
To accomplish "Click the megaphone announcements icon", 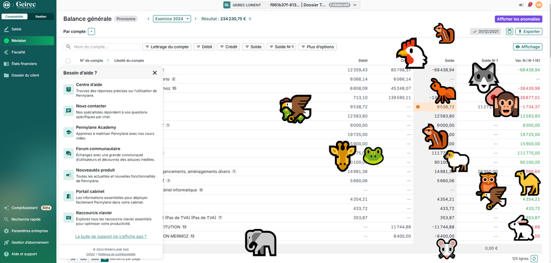I will [x=68, y=175].
